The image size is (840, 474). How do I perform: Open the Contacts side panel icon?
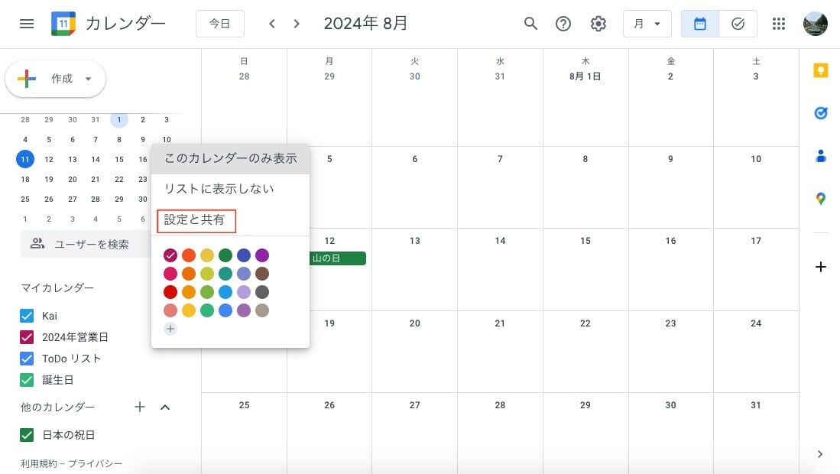820,156
